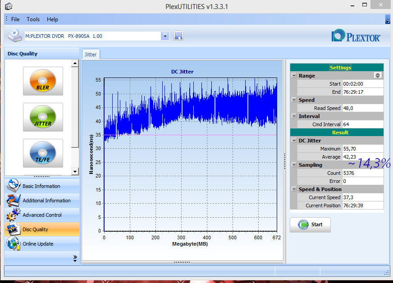This screenshot has width=393, height=283.
Task: Minimize the PlexUTILITIES window
Action: [x=352, y=5]
